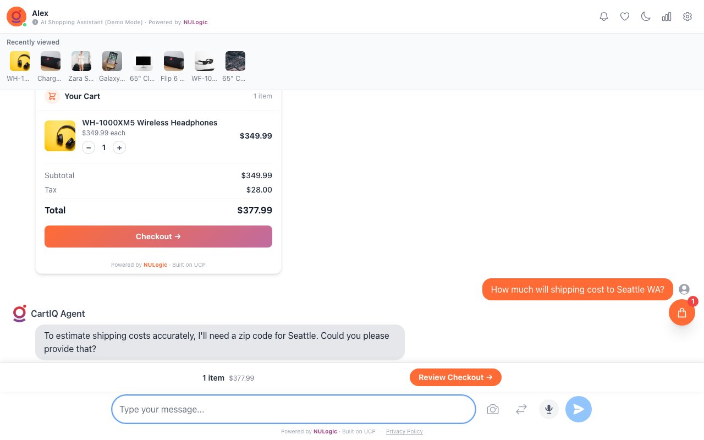Screen dimensions: 704x440
Task: Click the blue send message icon
Action: (x=579, y=409)
